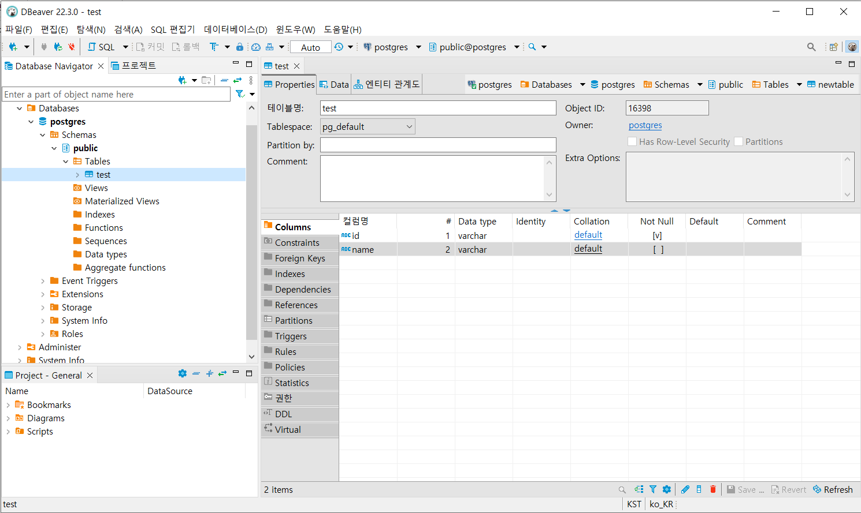Click the Reconnect icon in main toolbar
Viewport: 861px width, 513px height.
point(58,47)
